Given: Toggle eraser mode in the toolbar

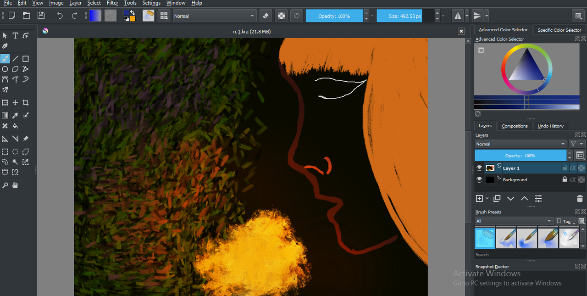Looking at the screenshot, I should point(266,16).
